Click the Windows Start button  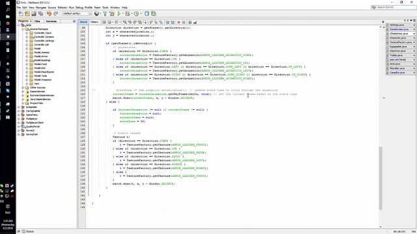pos(8,3)
